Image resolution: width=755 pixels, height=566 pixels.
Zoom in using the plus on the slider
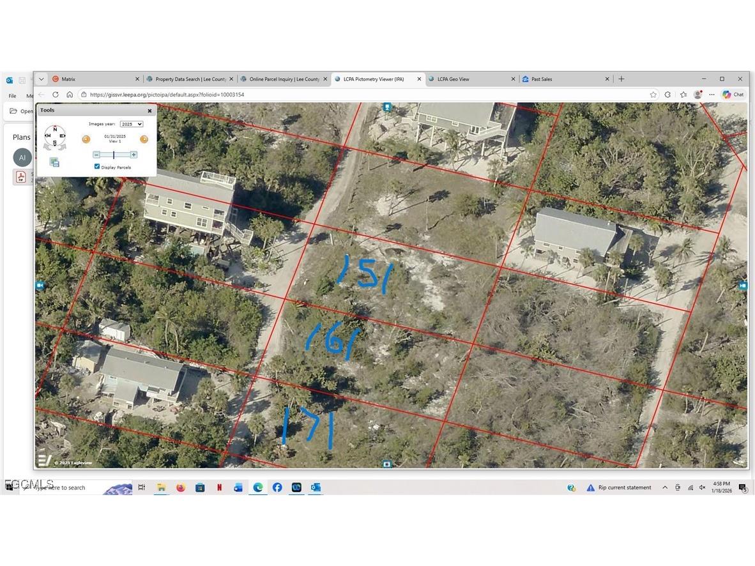[x=133, y=155]
